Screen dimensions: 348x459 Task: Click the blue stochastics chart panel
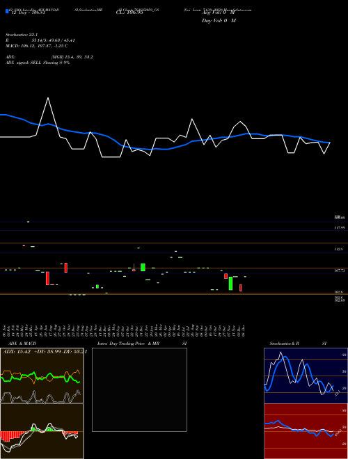pos(306,376)
